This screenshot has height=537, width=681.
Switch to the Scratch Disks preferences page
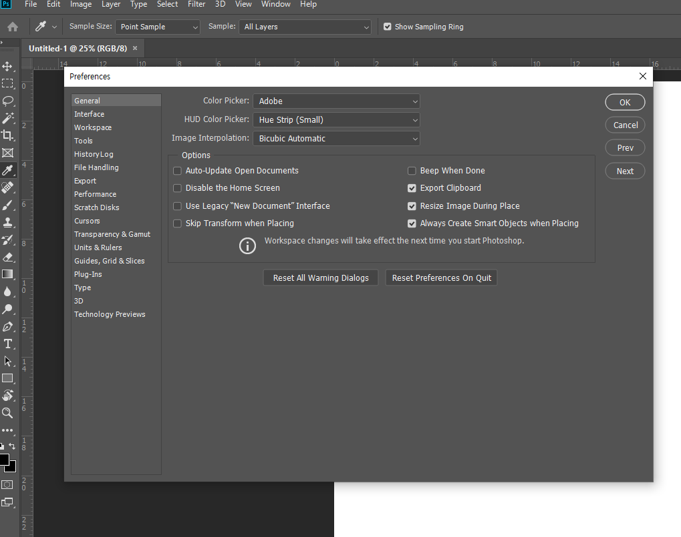point(96,207)
